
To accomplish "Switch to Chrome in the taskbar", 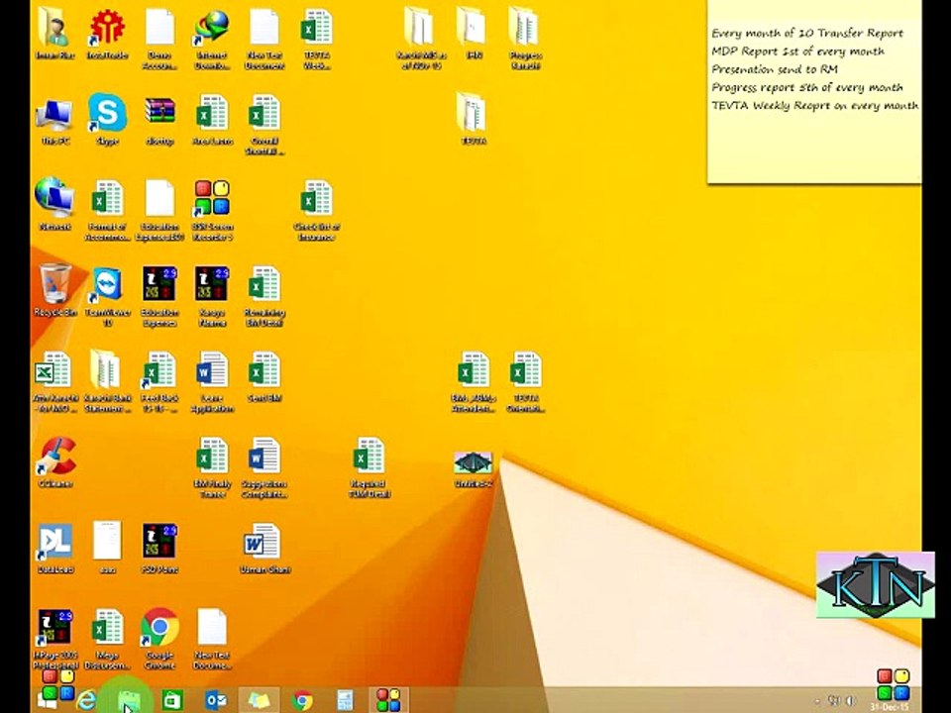I will pos(303,700).
